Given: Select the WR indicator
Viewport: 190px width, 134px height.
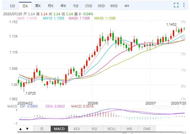Looking at the screenshot, I should click(129, 129).
